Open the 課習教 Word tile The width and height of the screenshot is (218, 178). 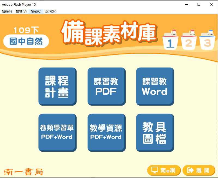[x=155, y=87]
